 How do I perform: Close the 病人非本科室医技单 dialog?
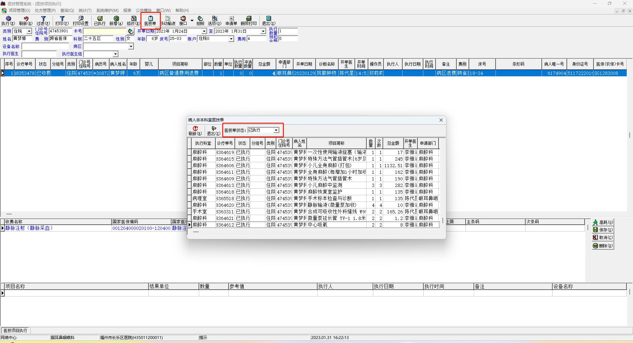(x=441, y=120)
